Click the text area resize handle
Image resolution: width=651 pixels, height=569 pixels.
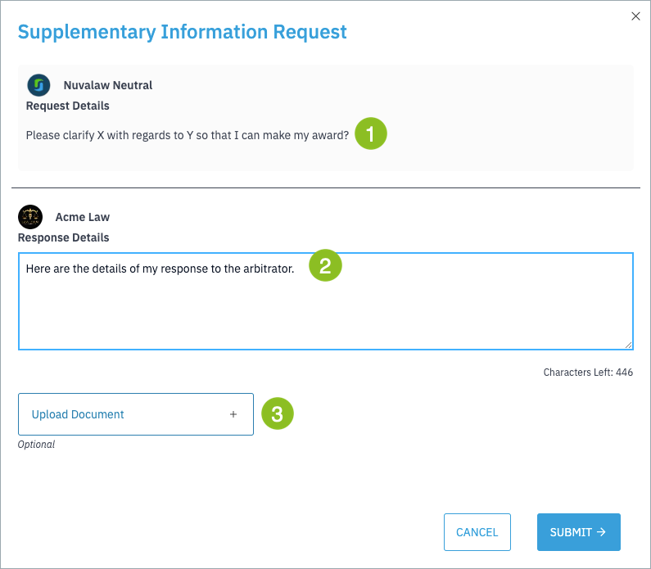point(628,345)
